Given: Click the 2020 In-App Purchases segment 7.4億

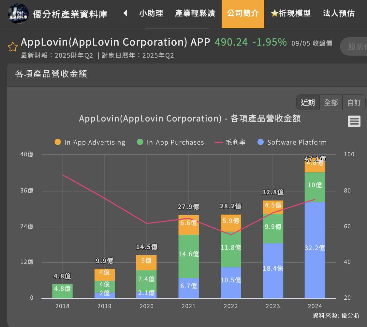Looking at the screenshot, I should point(146,281).
